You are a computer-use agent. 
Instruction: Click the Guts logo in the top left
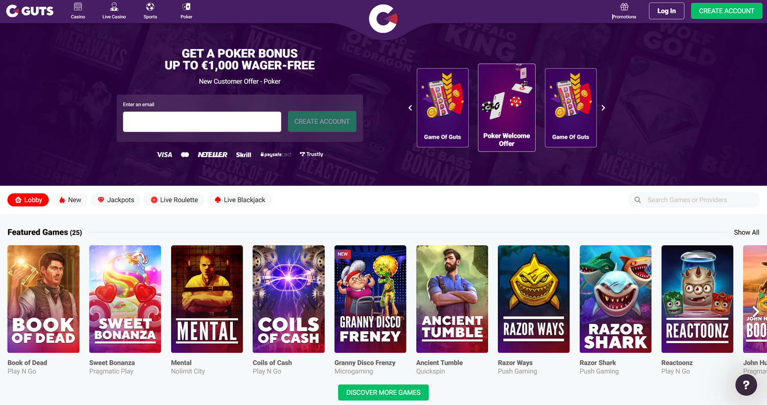pos(30,11)
